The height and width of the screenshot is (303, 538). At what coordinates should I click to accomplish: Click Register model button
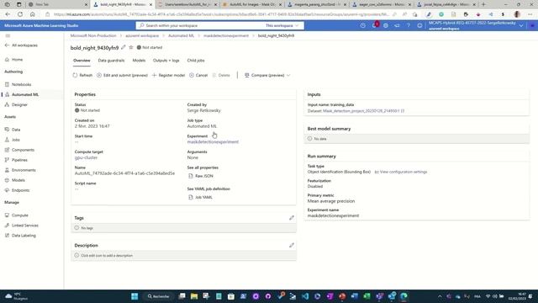(x=168, y=75)
